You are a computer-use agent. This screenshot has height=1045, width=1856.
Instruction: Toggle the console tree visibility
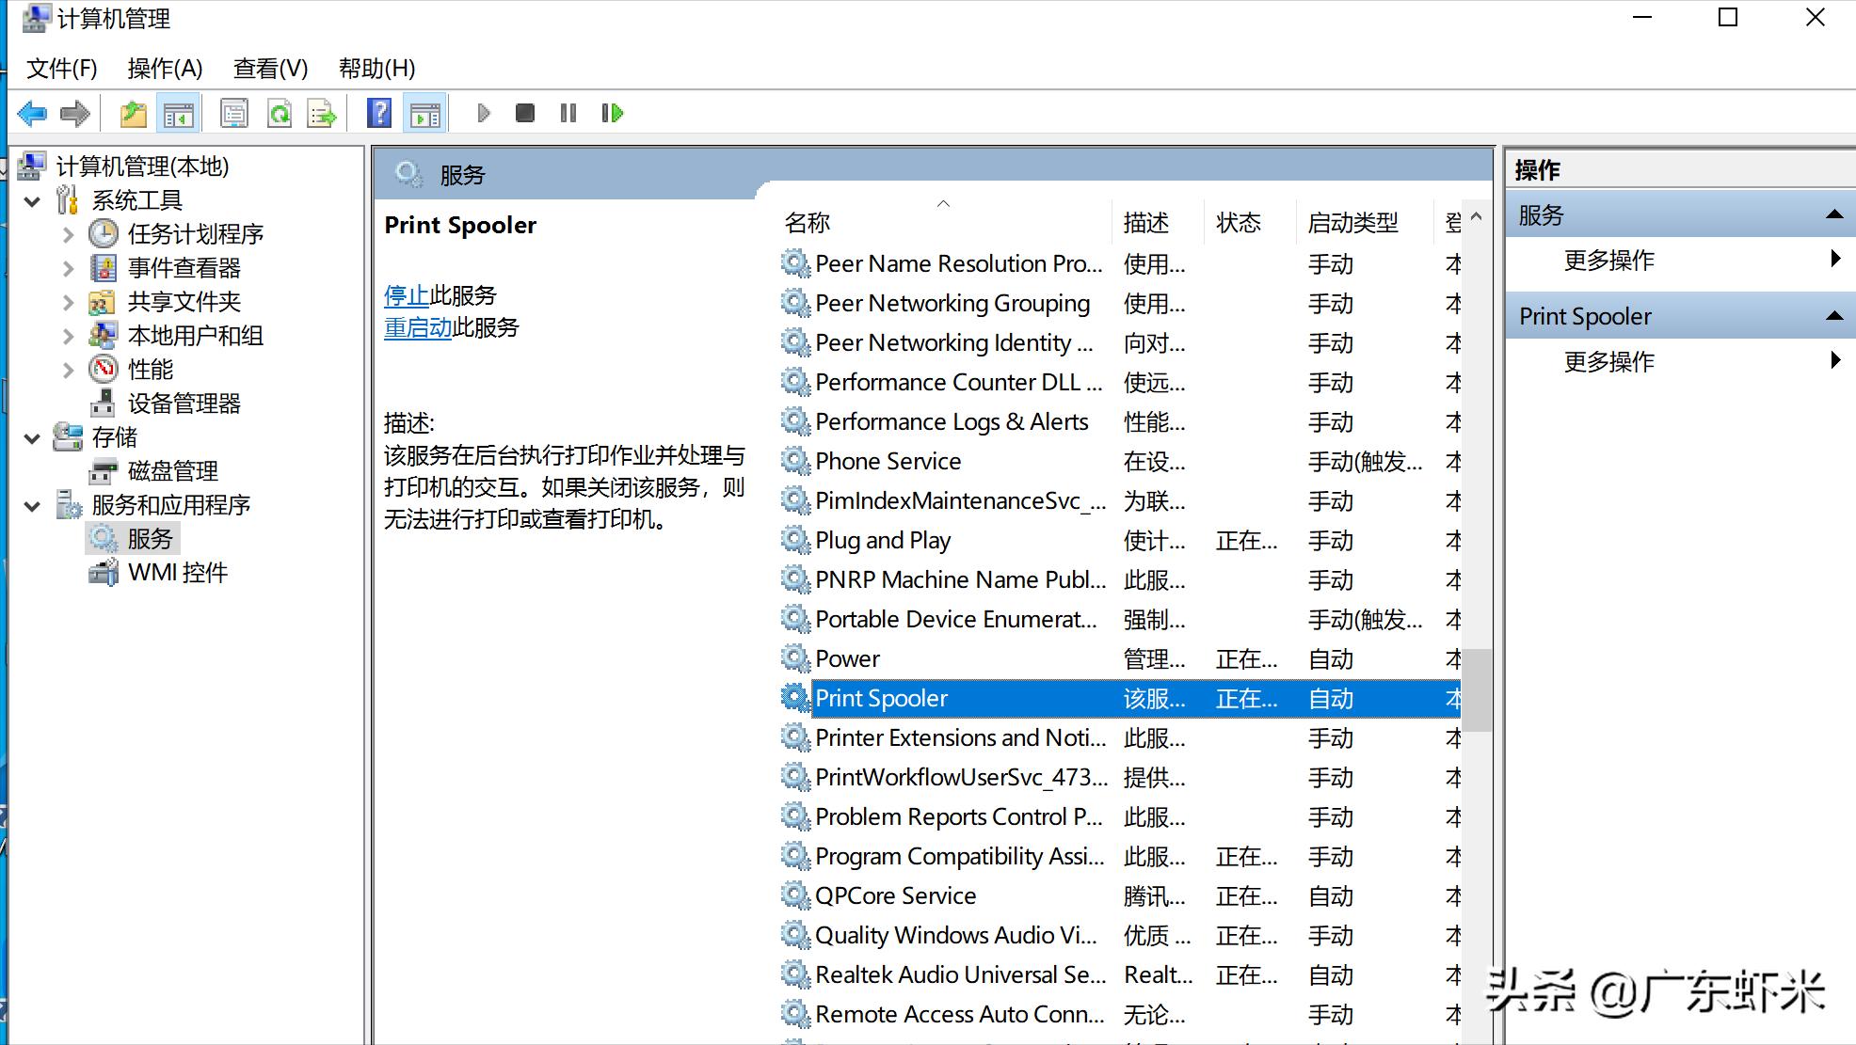pos(179,113)
